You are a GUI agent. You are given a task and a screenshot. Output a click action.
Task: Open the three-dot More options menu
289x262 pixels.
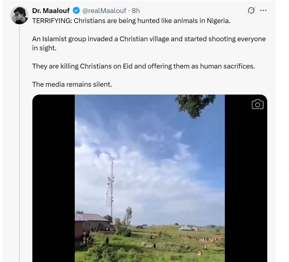click(263, 11)
